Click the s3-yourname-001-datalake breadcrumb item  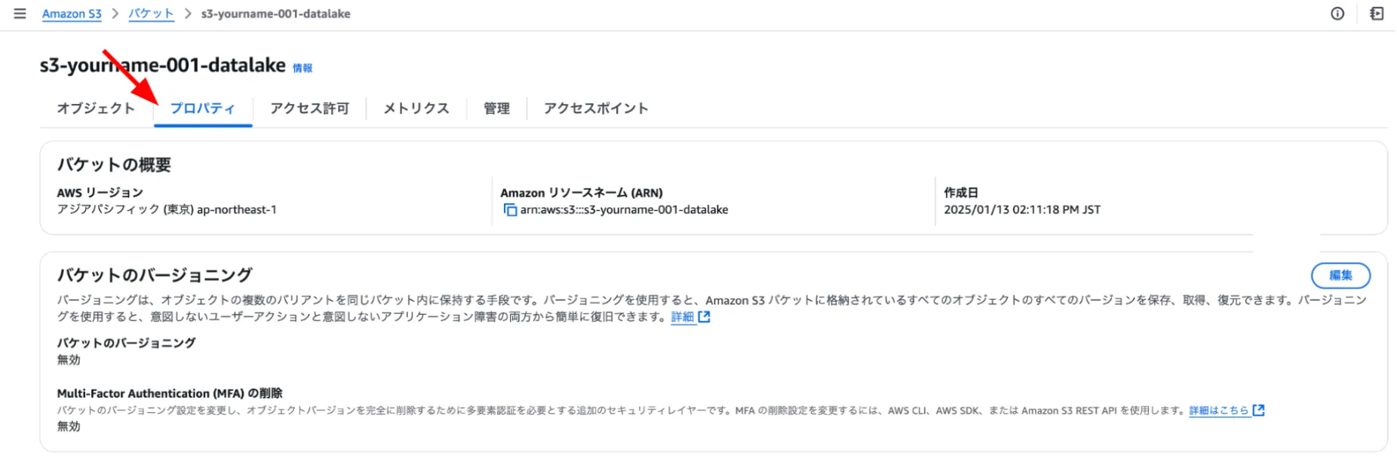click(275, 14)
